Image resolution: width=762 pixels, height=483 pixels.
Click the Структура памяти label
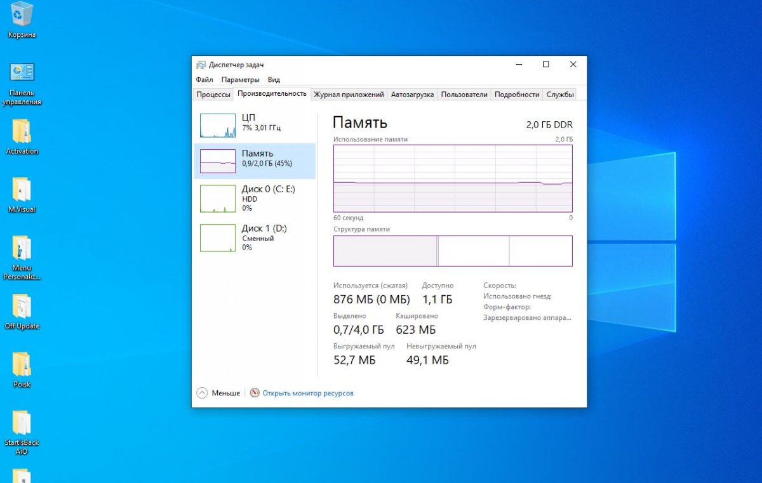[x=361, y=229]
